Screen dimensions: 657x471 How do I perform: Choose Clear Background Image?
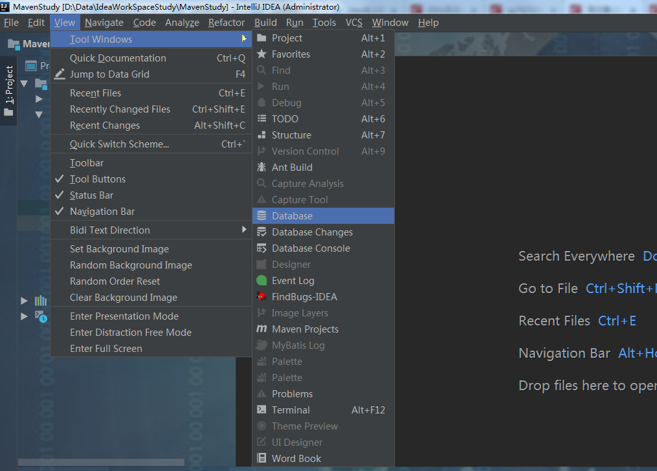click(151, 298)
